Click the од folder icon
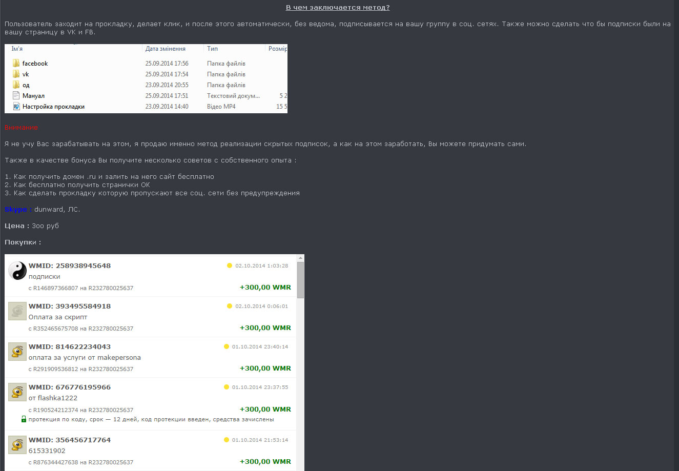The height and width of the screenshot is (471, 679). point(16,85)
